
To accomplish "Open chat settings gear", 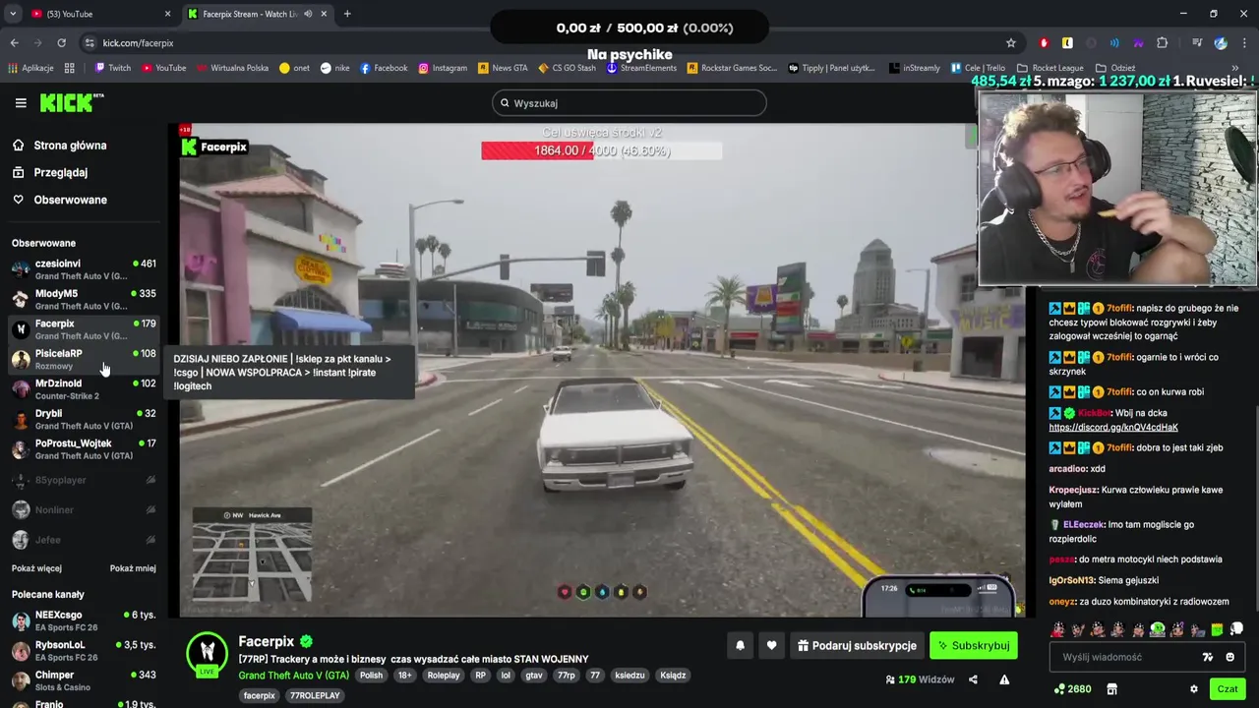I will coord(1194,689).
